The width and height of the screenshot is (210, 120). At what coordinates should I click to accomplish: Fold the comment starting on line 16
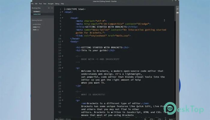(x=62, y=56)
